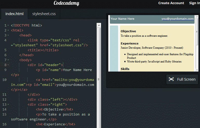Open the Create Account page

pos(171,3)
